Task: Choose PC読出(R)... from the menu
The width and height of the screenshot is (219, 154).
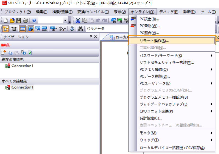Action: tap(172, 19)
